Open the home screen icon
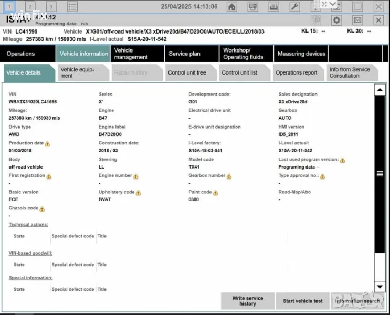 click(x=231, y=7)
